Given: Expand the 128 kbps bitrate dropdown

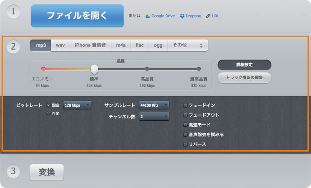Looking at the screenshot, I should point(77,105).
